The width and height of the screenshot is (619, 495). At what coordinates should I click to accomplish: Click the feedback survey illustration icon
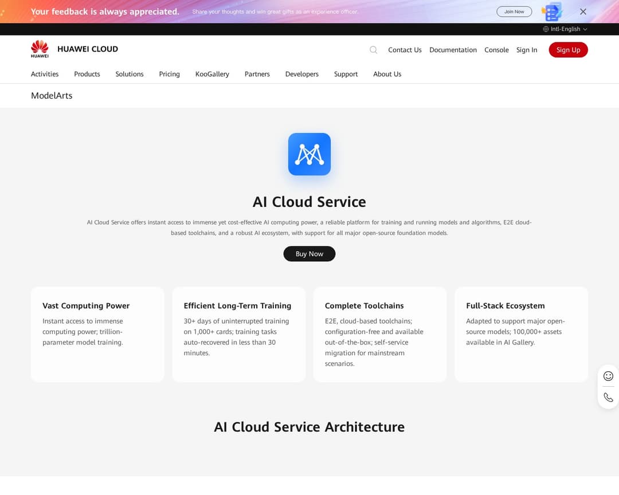(552, 11)
